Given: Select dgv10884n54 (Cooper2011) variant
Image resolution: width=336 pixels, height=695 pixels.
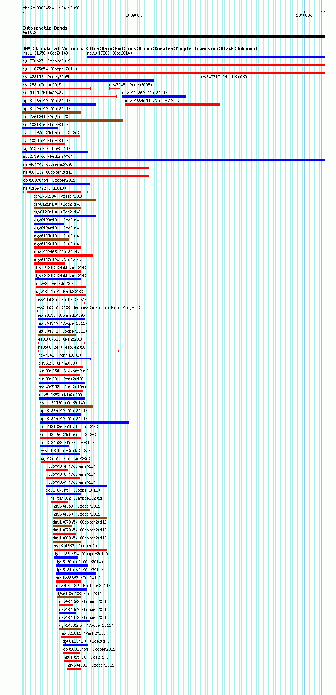Looking at the screenshot, I should tap(153, 101).
